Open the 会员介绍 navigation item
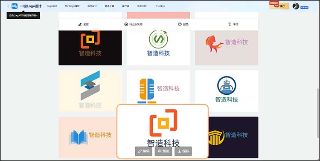Viewport: 320px width, 161px height. click(x=142, y=6)
